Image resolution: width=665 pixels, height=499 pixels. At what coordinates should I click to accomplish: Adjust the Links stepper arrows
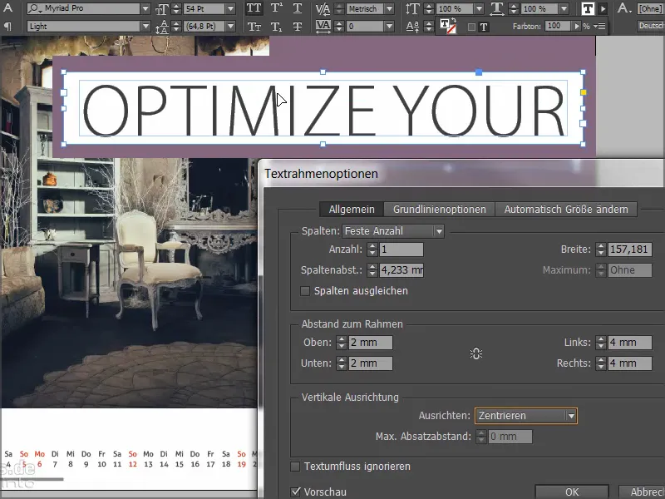point(600,343)
